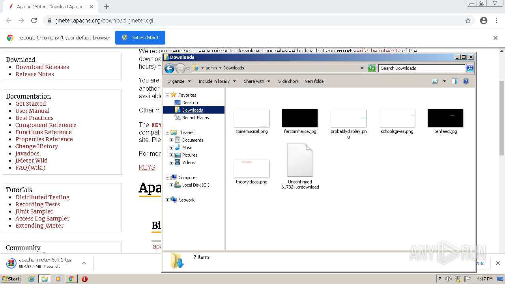Expand the Music library node
Image resolution: width=505 pixels, height=284 pixels.
click(x=171, y=148)
